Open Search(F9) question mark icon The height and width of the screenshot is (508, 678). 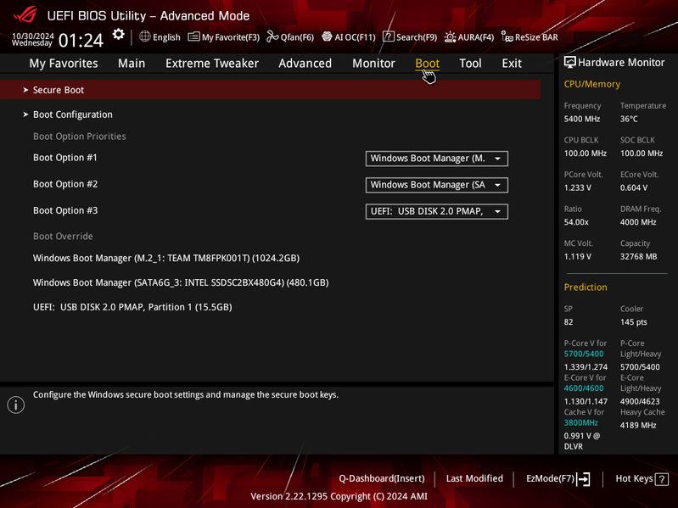click(389, 36)
